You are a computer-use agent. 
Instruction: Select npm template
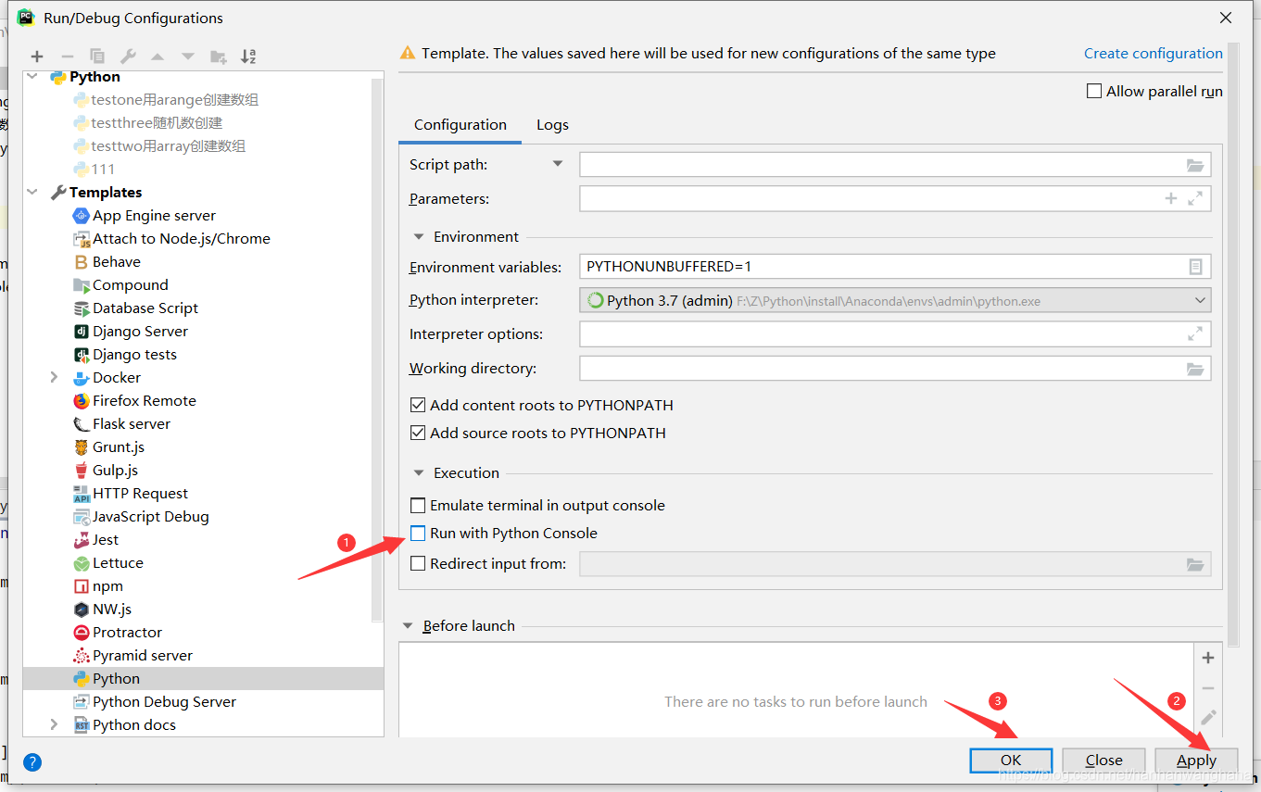(97, 585)
